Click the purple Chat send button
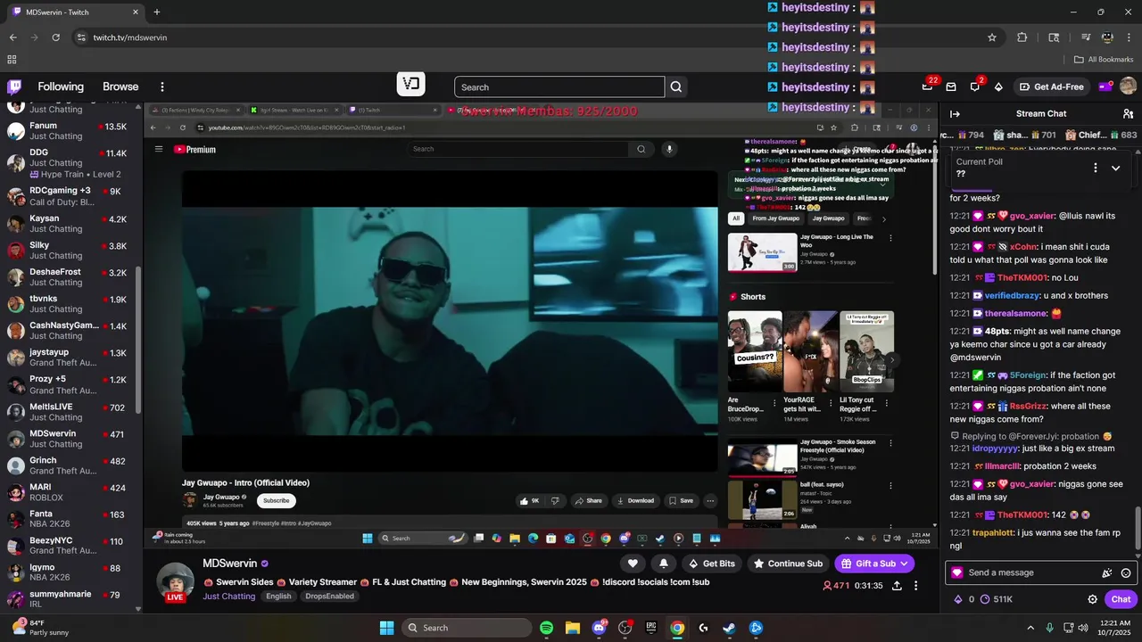 tap(1121, 599)
